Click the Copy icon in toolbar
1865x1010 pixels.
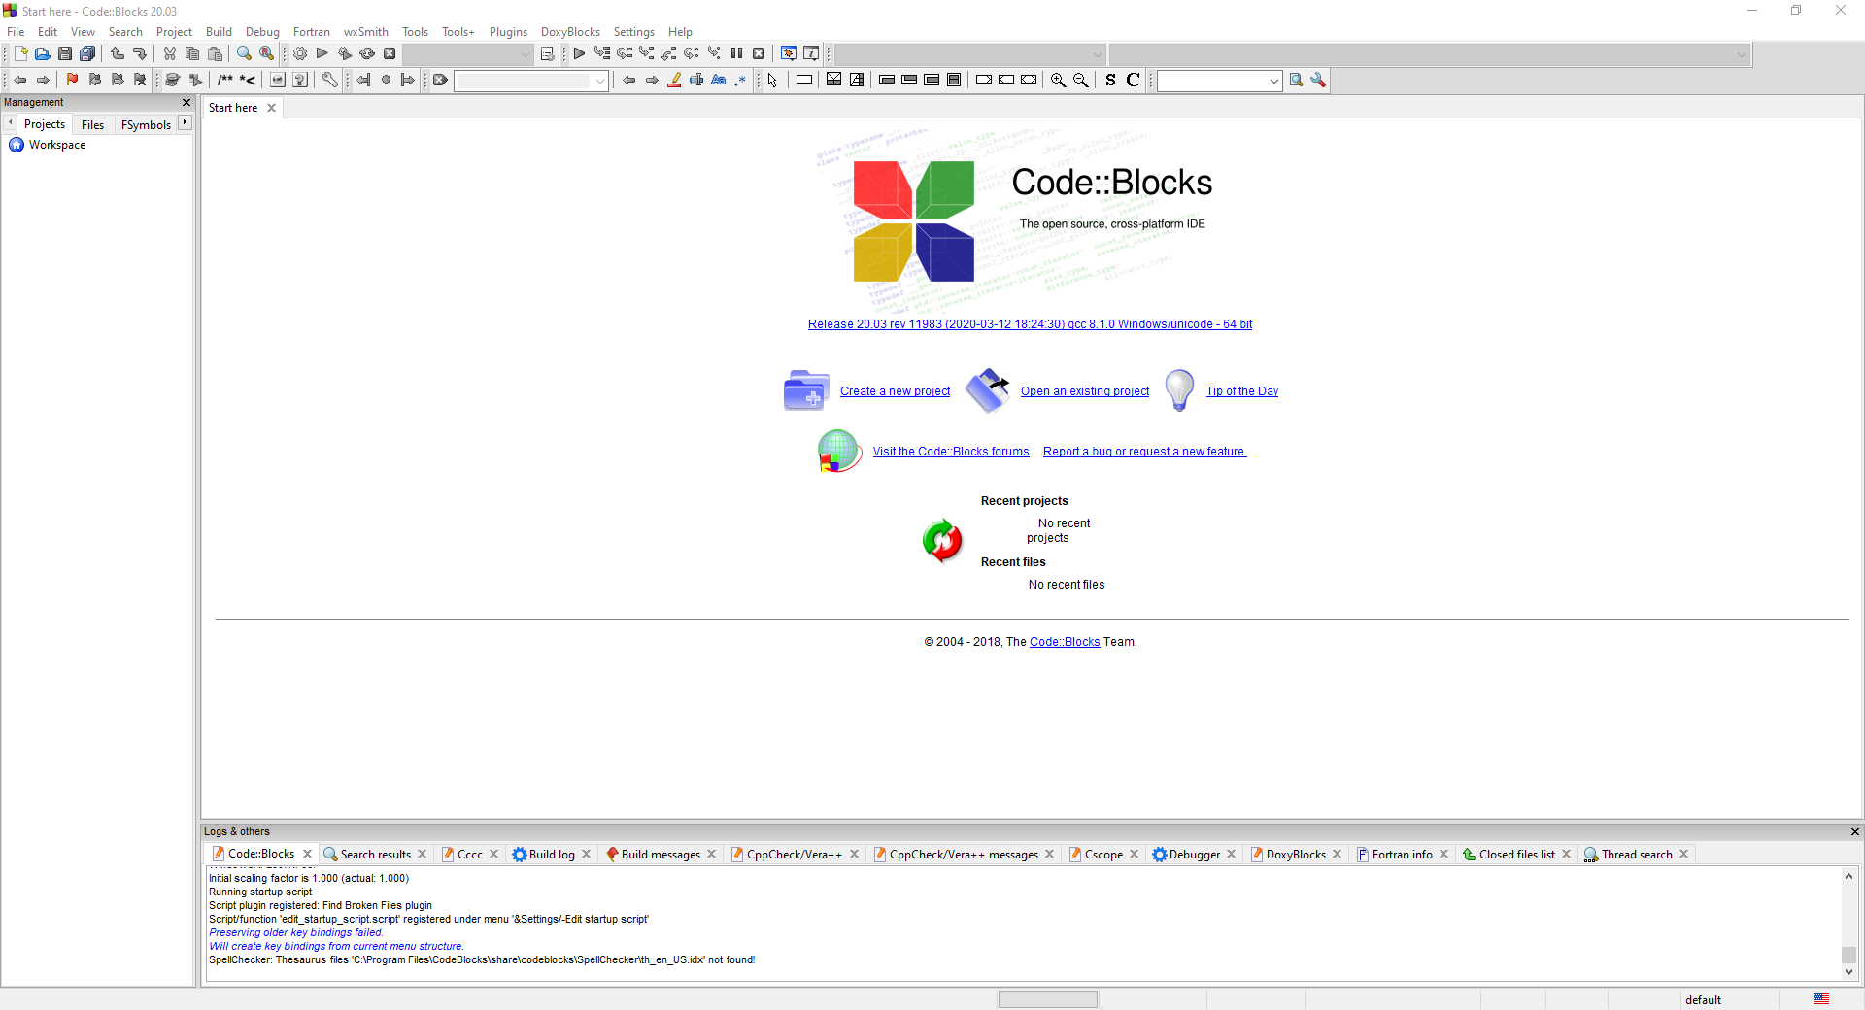tap(192, 53)
